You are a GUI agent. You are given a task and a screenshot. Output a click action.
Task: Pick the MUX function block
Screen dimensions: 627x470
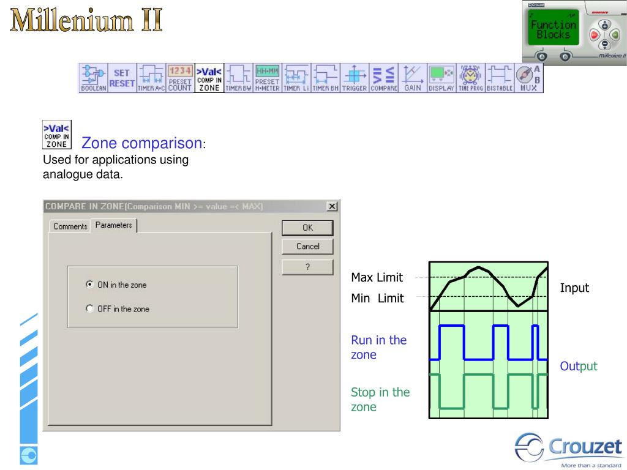click(528, 78)
